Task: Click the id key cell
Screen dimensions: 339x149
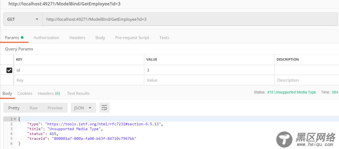Action: point(79,70)
